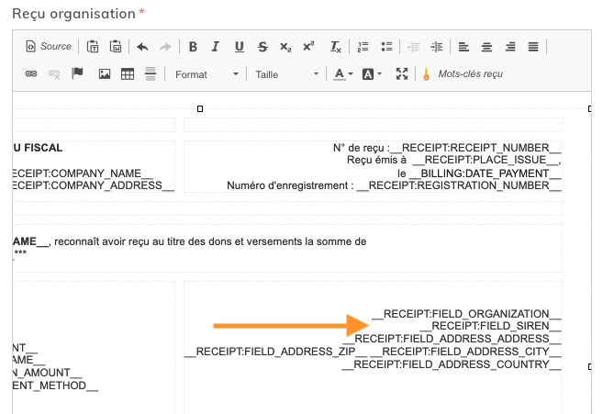Toggle bold formatting
This screenshot has height=414, width=603.
click(x=193, y=47)
